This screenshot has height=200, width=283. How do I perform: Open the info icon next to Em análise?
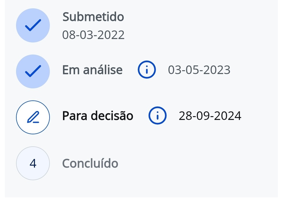[x=147, y=70]
